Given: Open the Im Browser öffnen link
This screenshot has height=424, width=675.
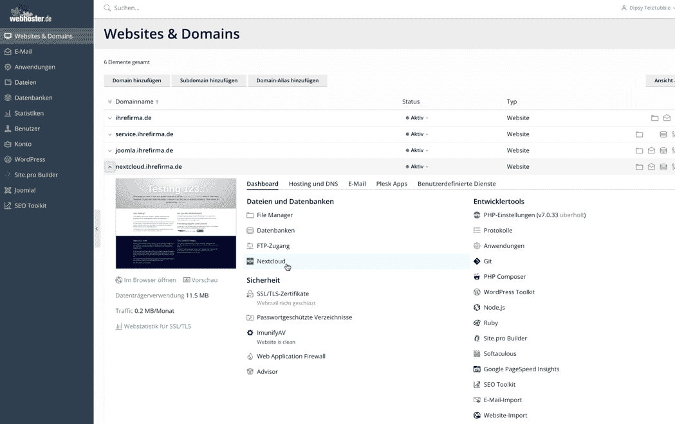Looking at the screenshot, I should 146,280.
